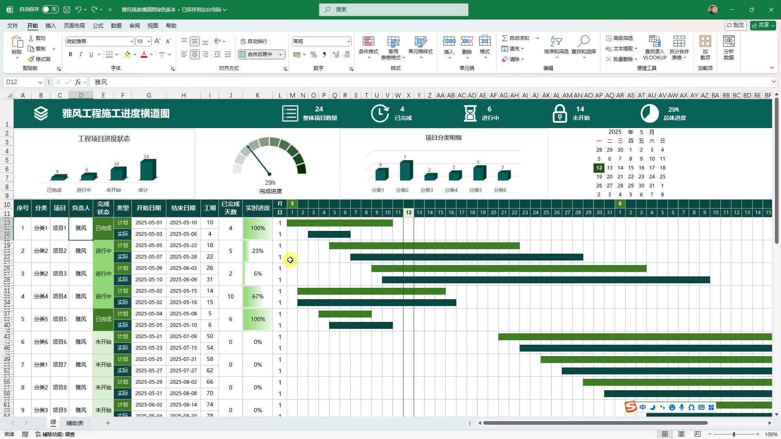The image size is (781, 439).
Task: Open the number format combo box
Action: tap(348, 41)
